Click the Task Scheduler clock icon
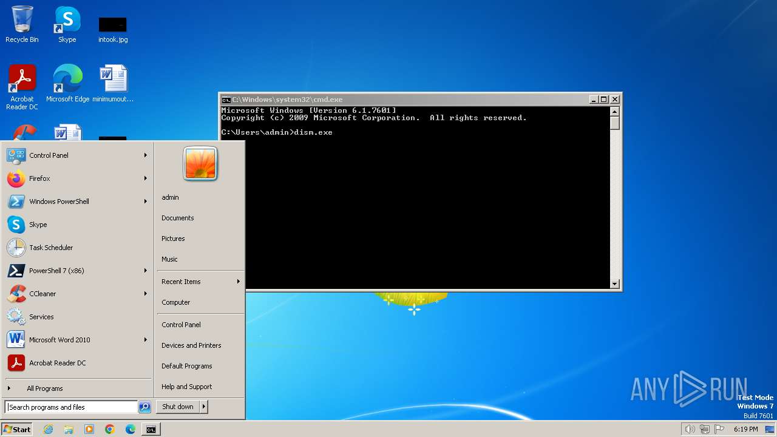This screenshot has height=437, width=777. click(16, 248)
